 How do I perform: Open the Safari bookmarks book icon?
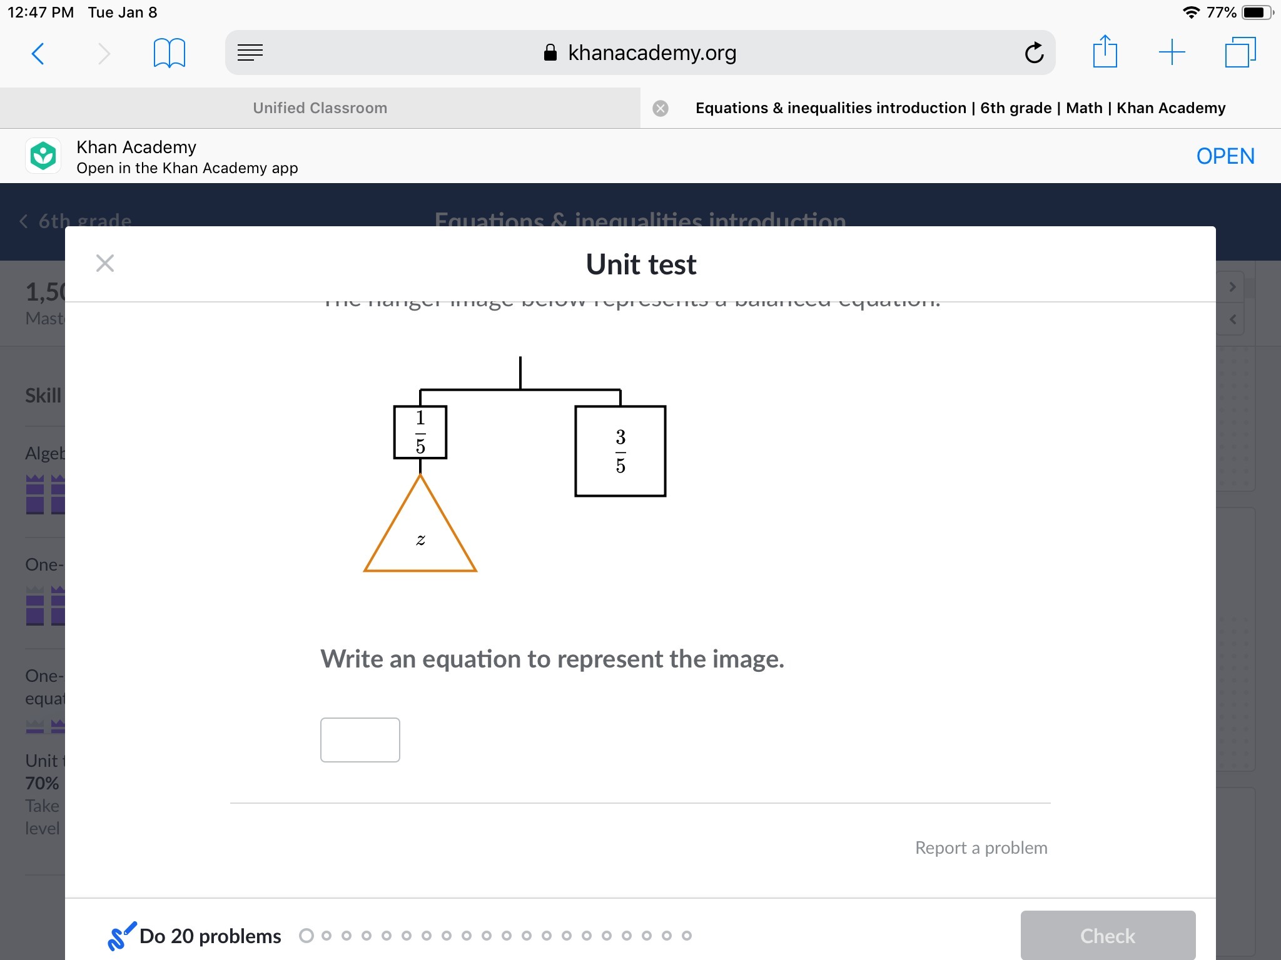click(169, 54)
